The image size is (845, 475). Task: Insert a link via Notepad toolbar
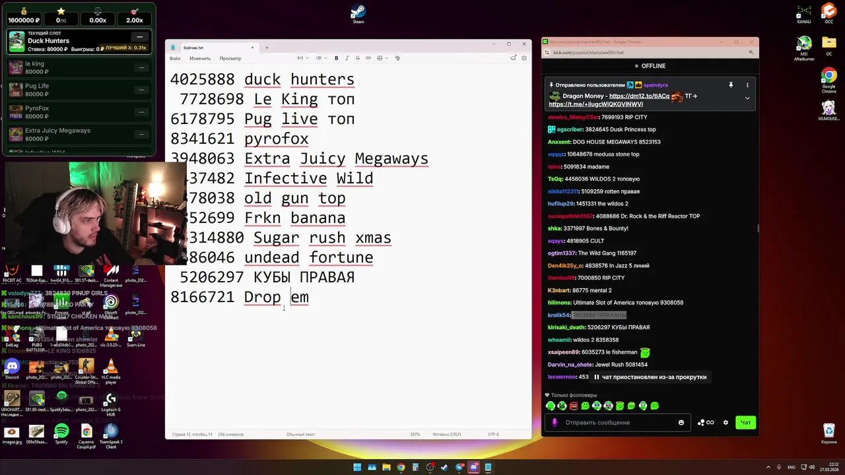[368, 58]
